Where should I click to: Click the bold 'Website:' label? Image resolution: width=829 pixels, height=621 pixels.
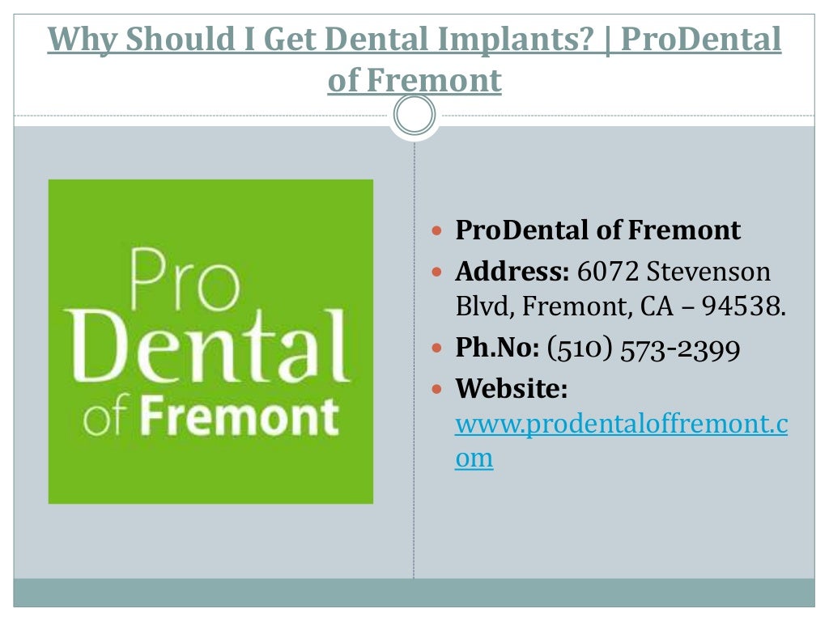pyautogui.click(x=512, y=389)
